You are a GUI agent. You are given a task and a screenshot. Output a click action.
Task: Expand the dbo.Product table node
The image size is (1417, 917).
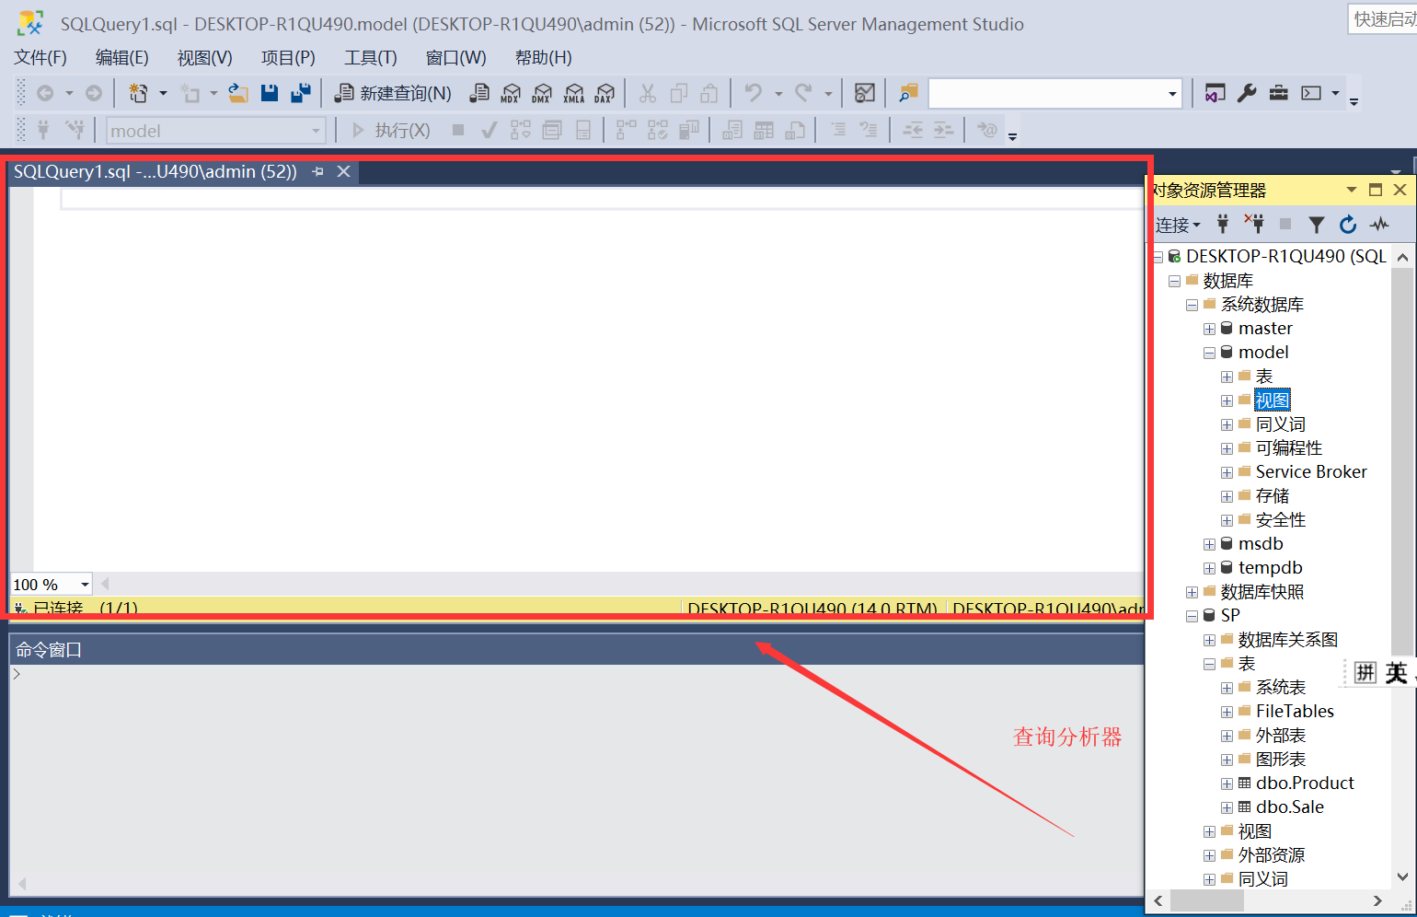(1227, 784)
